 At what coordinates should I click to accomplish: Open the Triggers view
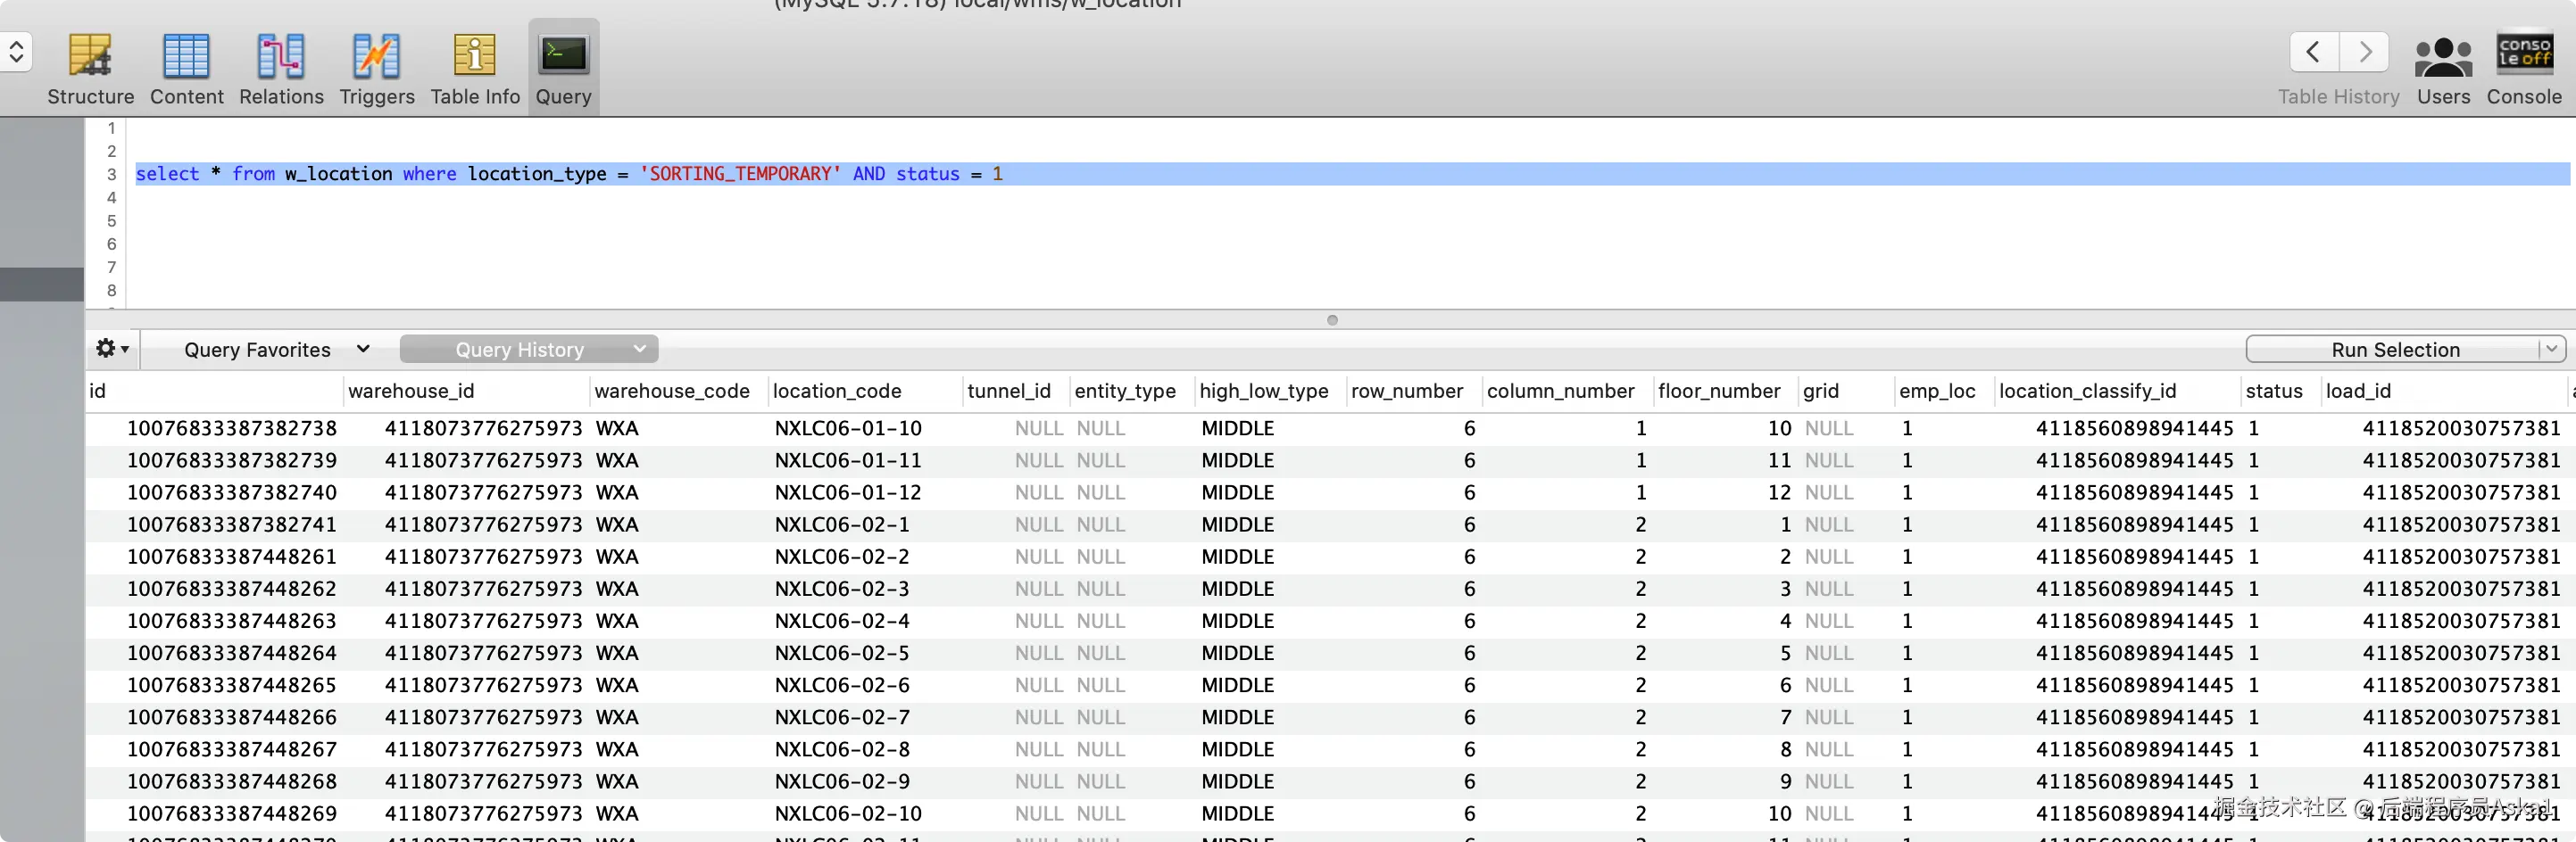376,68
